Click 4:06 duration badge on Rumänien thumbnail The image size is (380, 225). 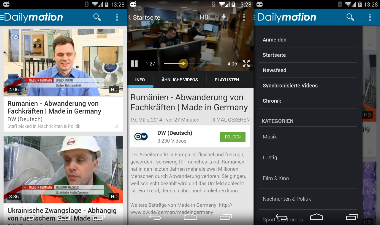click(x=14, y=90)
